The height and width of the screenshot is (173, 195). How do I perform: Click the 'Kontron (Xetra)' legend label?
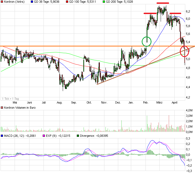pyautogui.click(x=14, y=2)
